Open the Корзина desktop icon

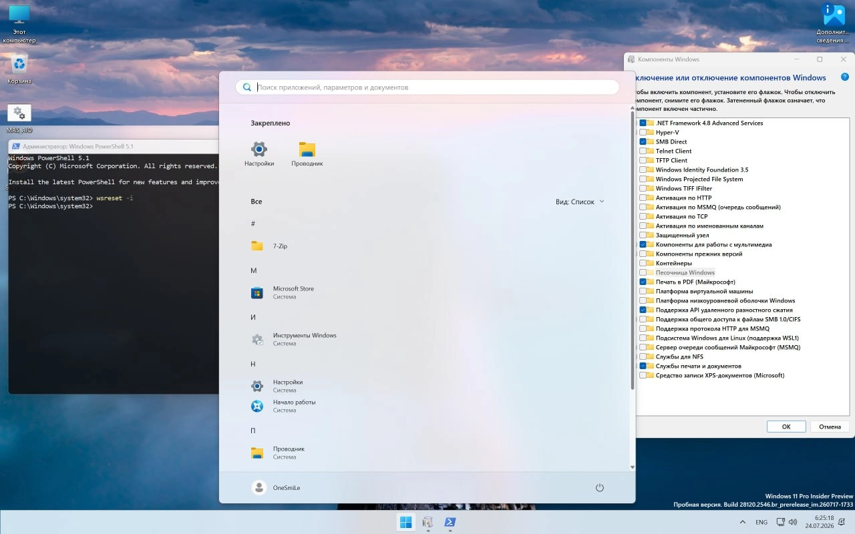coord(19,69)
